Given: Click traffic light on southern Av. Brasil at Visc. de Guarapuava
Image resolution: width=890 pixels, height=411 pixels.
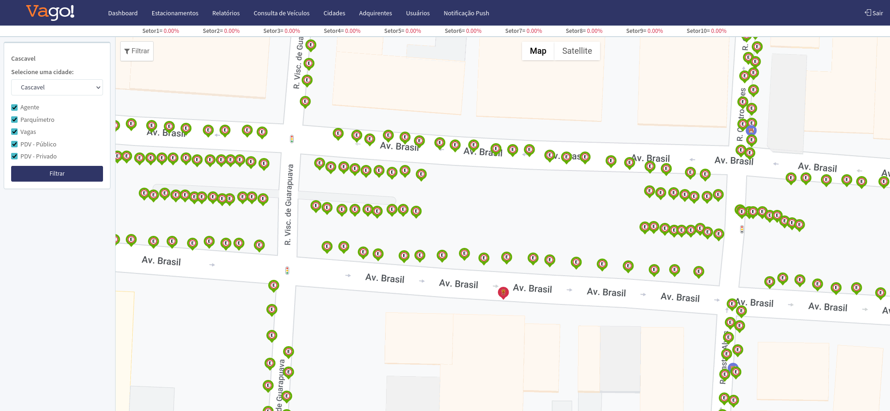Looking at the screenshot, I should coord(287,271).
